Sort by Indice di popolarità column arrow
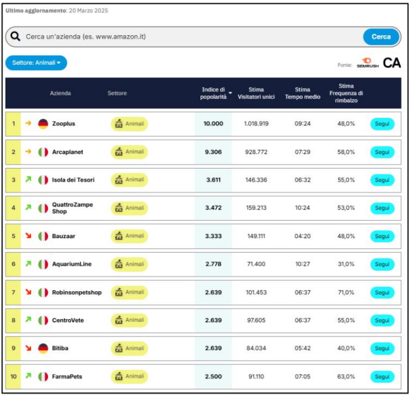This screenshot has height=396, width=410. (231, 93)
